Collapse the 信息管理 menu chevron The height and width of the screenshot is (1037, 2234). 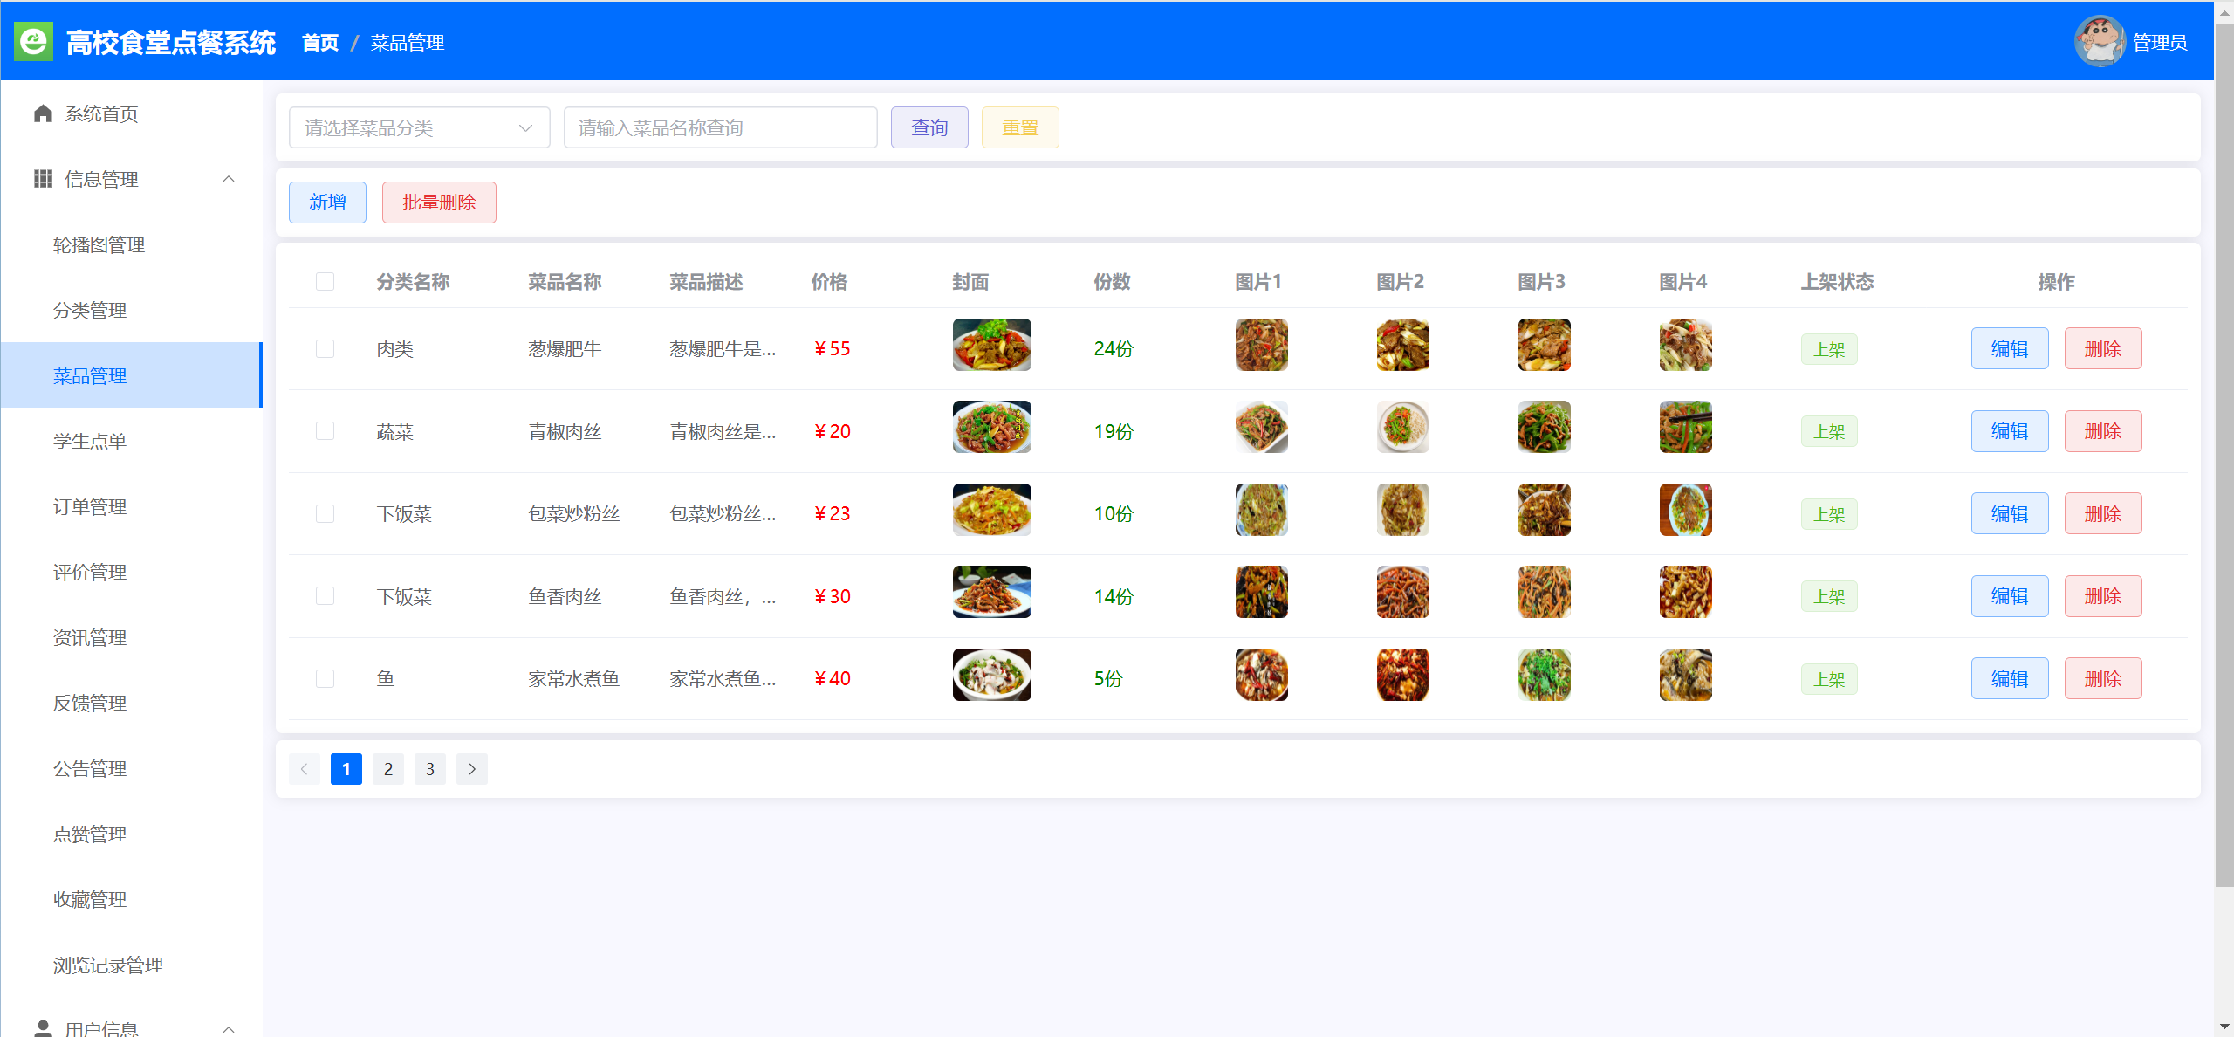pos(229,179)
